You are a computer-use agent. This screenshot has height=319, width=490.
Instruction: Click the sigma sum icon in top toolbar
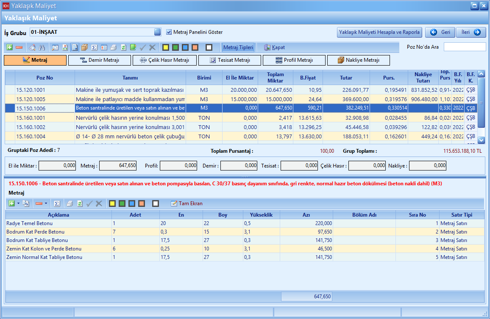pyautogui.click(x=94, y=47)
